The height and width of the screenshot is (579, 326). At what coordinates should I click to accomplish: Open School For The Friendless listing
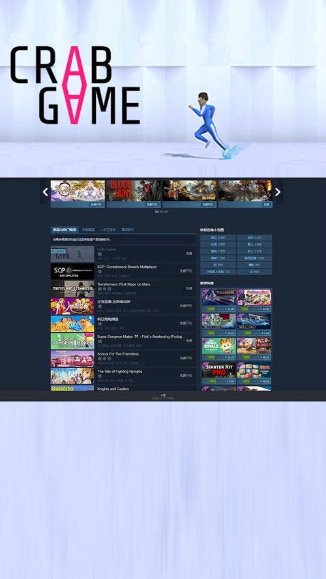click(x=123, y=358)
